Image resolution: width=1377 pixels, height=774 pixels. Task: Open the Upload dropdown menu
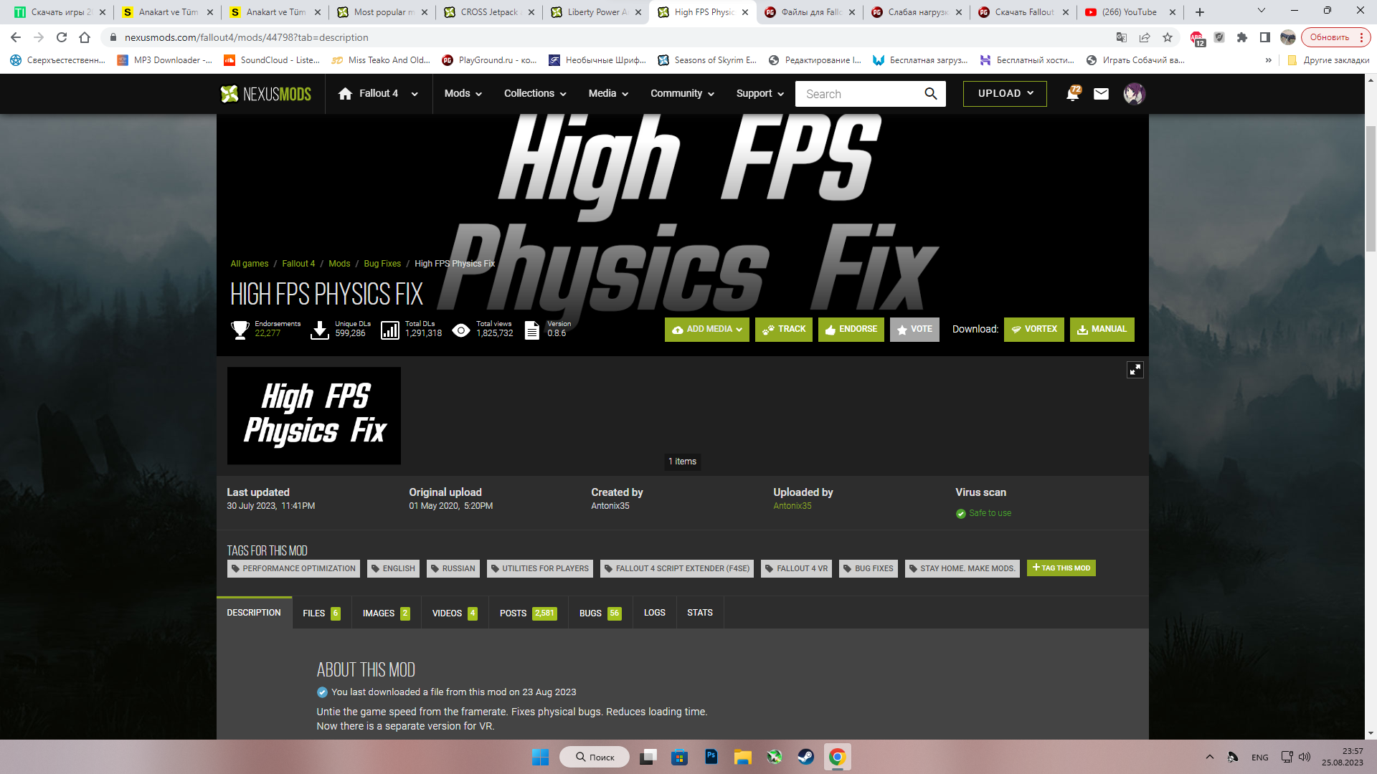(x=1004, y=94)
